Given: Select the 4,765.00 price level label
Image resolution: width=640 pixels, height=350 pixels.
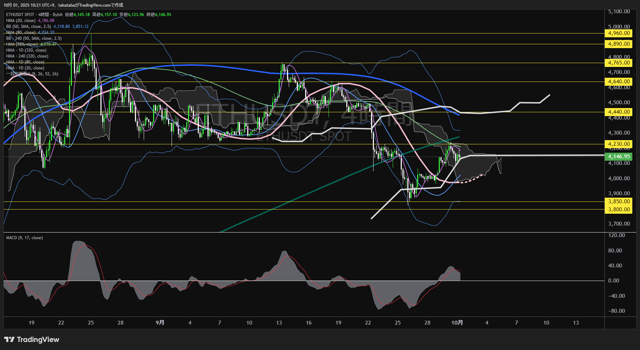Looking at the screenshot, I should pyautogui.click(x=619, y=63).
